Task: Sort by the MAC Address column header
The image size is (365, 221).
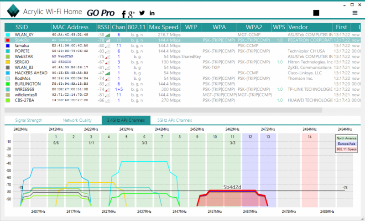Action: pos(73,27)
